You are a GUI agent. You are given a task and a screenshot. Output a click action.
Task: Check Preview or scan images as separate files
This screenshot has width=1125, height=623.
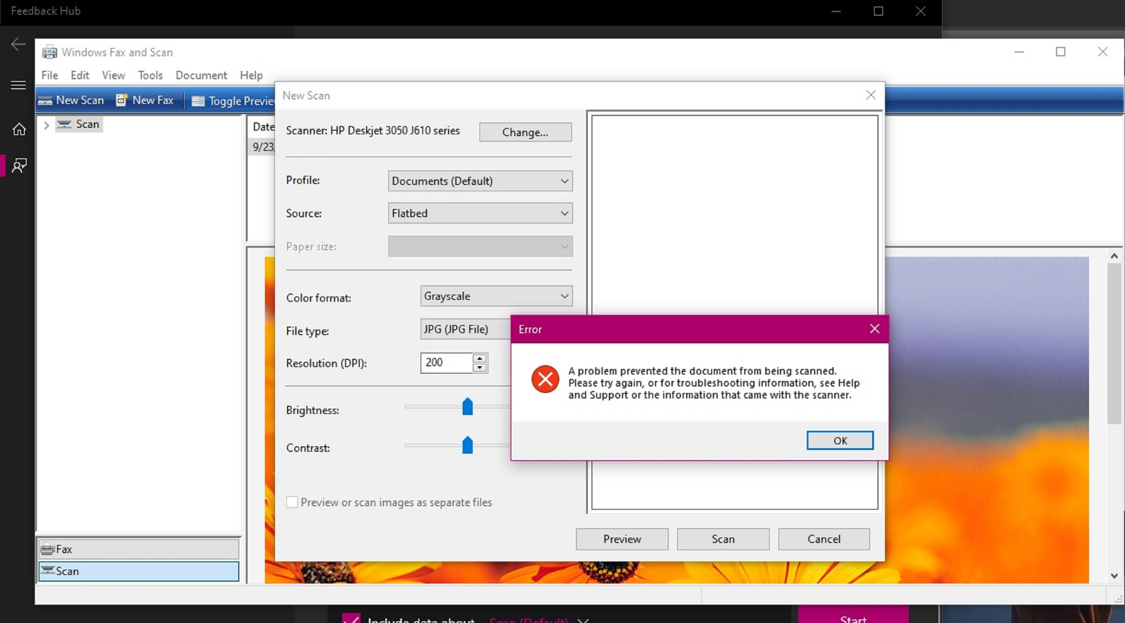pos(292,502)
